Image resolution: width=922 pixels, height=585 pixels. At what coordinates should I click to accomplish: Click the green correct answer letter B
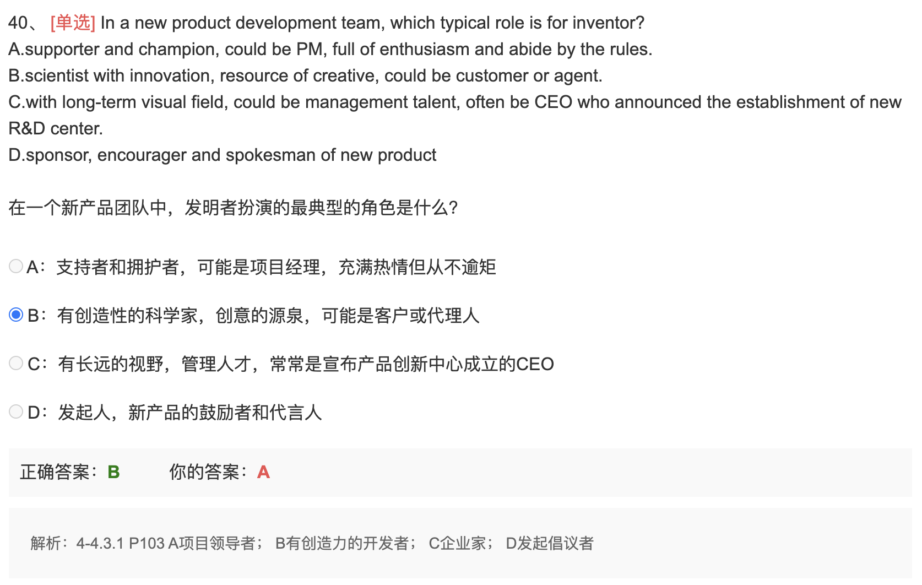[x=113, y=473]
